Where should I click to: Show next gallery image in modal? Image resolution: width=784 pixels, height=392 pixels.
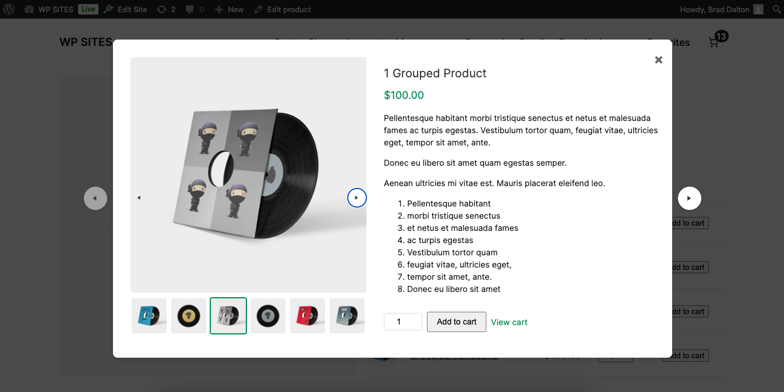point(356,198)
